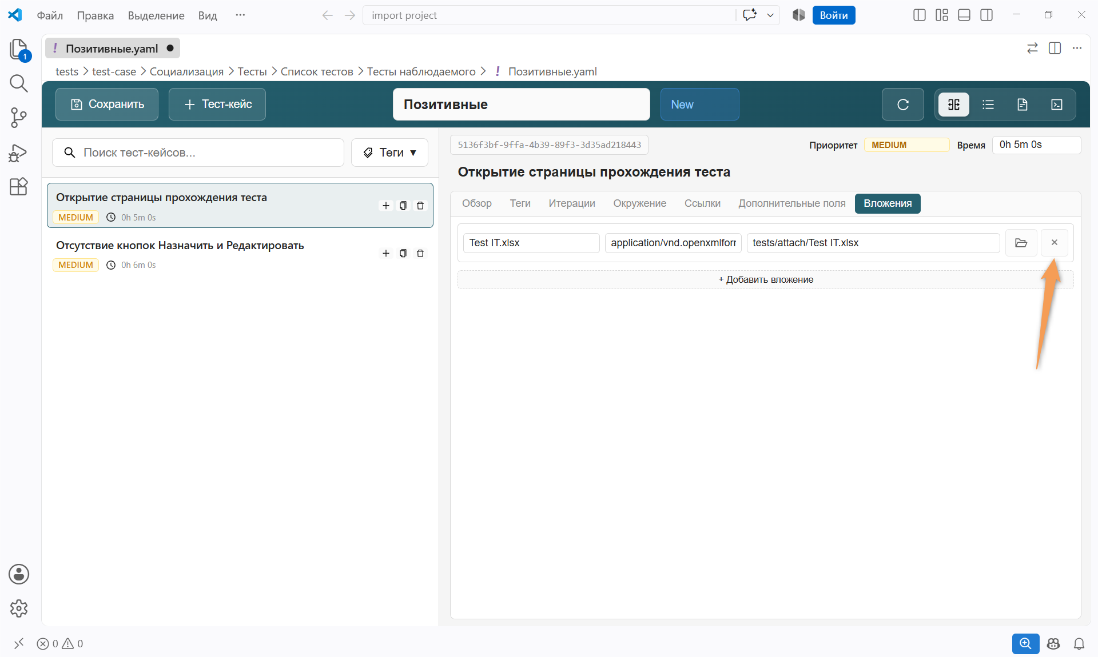Switch to the Дополнительные поля tab
Screen dimensions: 1098x657
point(792,203)
